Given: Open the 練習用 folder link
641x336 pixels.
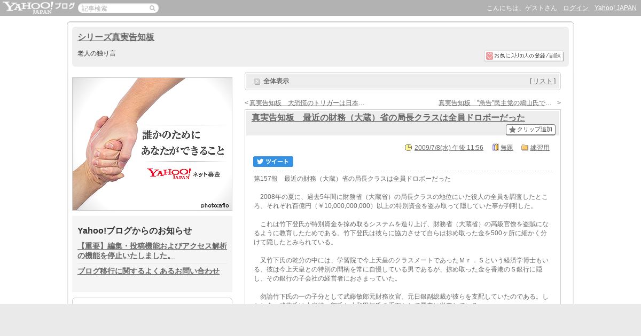Looking at the screenshot, I should pos(540,148).
